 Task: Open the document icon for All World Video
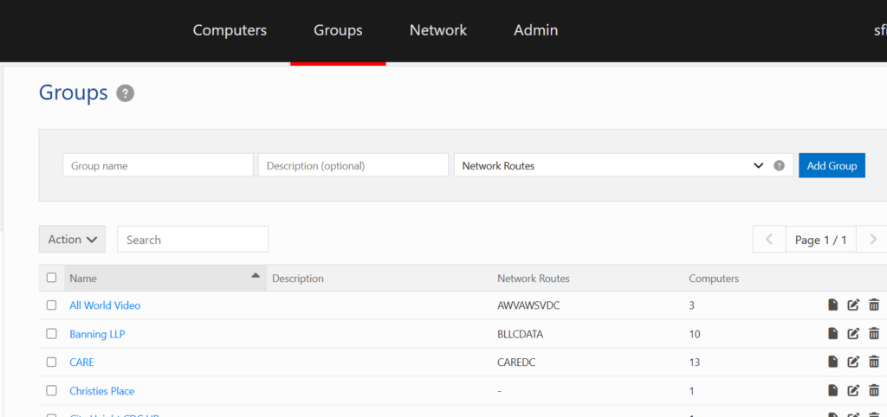(x=832, y=305)
